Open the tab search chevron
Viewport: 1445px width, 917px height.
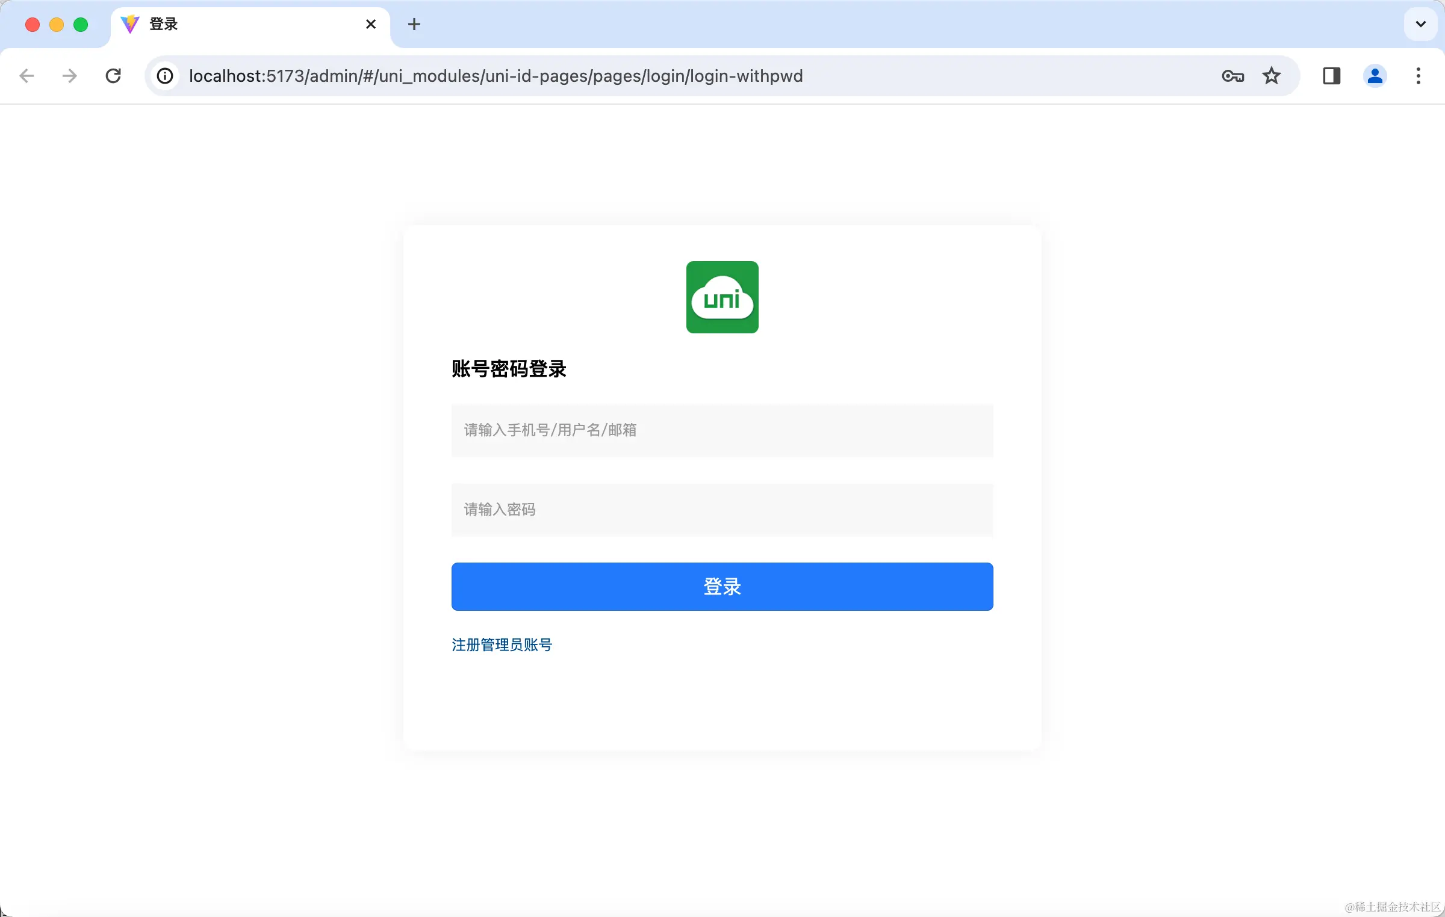tap(1420, 24)
